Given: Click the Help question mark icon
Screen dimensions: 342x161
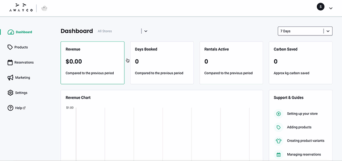Looking at the screenshot, I should click(x=10, y=108).
